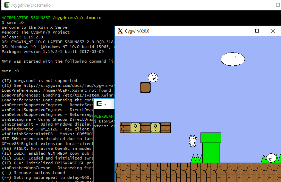Click the leftmost brick block in the row
This screenshot has width=281, height=182.
pyautogui.click(x=125, y=128)
